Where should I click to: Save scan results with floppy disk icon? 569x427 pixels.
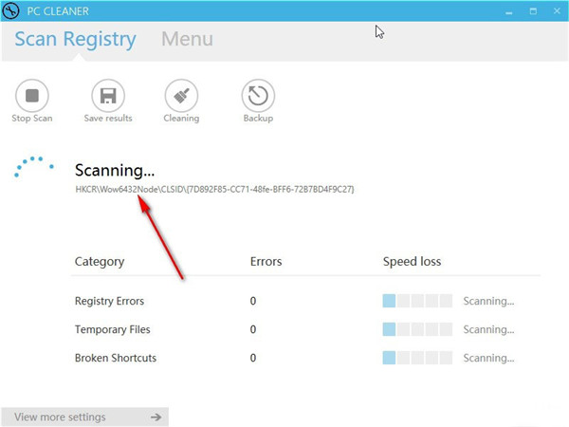coord(108,96)
